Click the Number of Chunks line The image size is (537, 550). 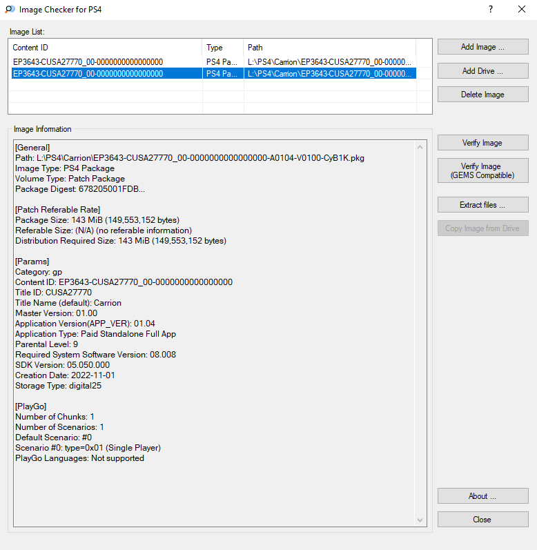55,417
